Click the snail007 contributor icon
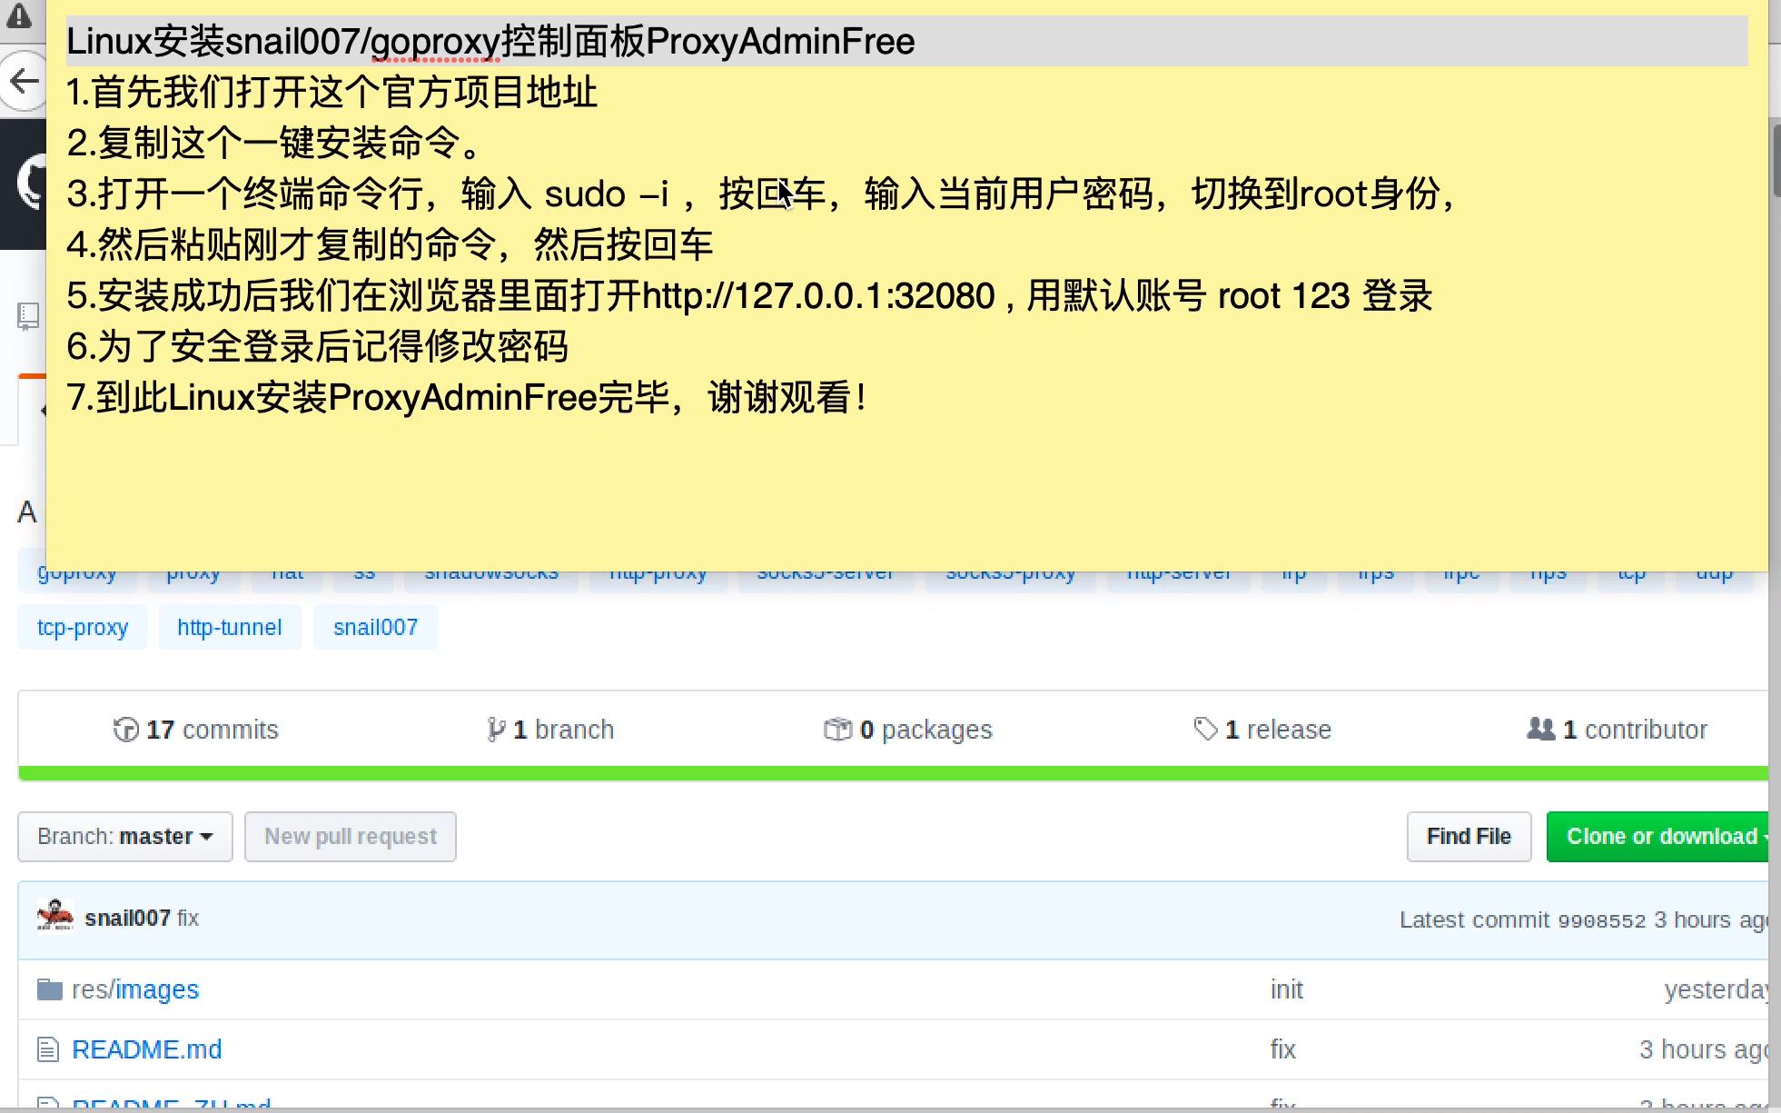Screen dimensions: 1781x1113 (x=53, y=917)
